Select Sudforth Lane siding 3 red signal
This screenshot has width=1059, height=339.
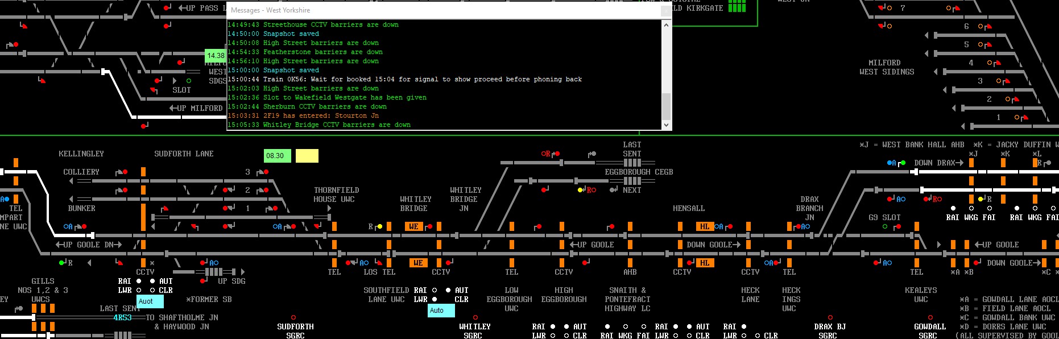tap(266, 172)
